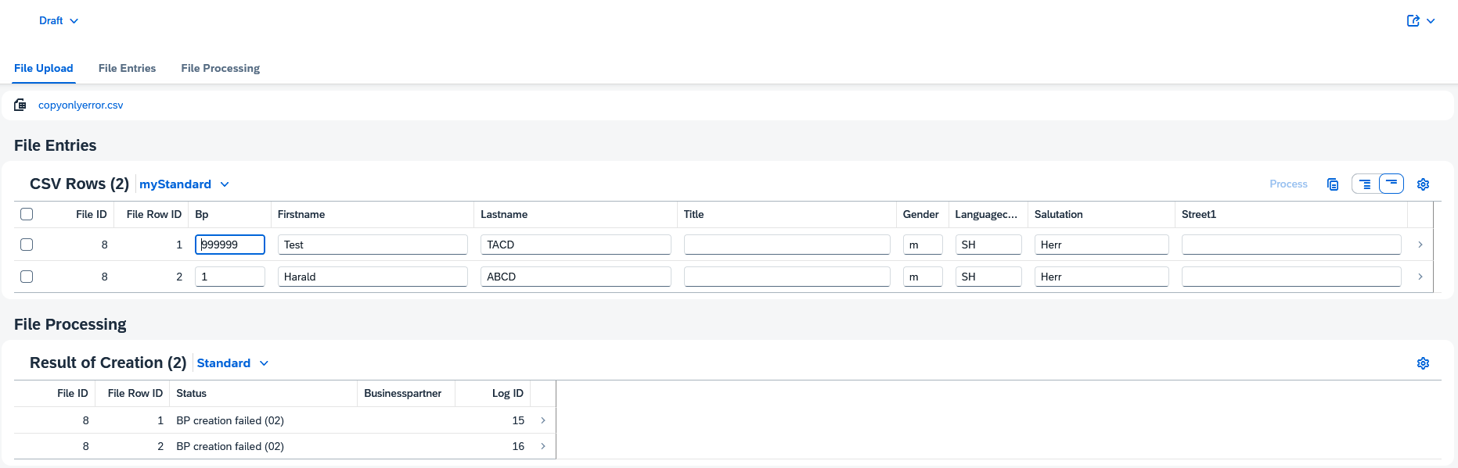Viewport: 1458px width, 468px height.
Task: Expand the Draft dropdown
Action: [x=59, y=21]
